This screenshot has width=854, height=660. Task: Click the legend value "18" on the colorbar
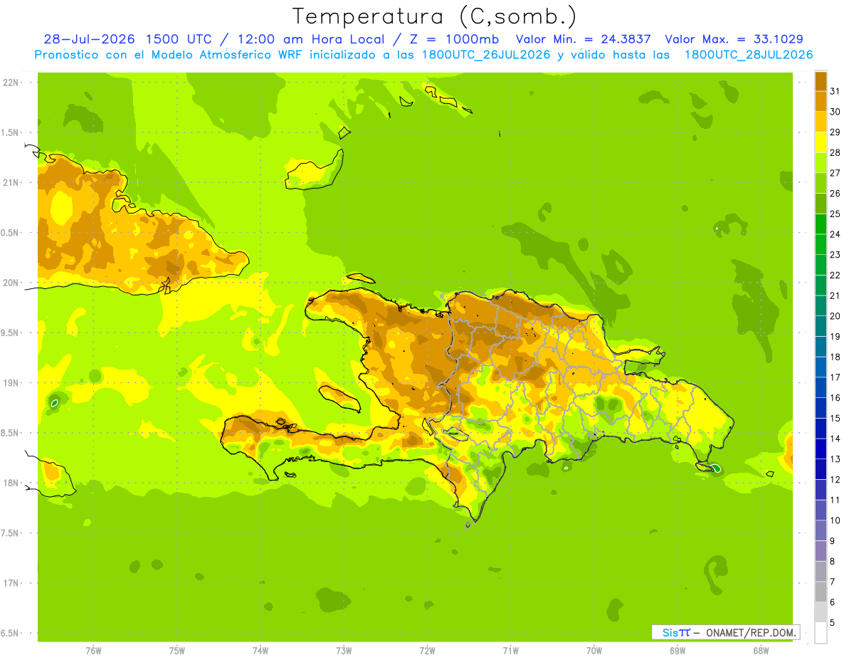[835, 357]
